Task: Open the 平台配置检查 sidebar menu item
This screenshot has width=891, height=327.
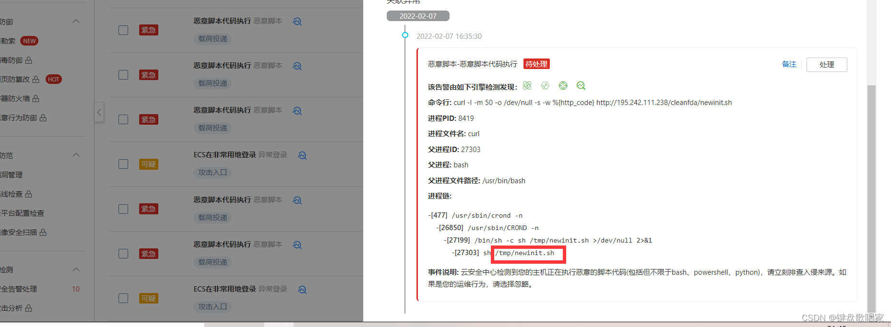Action: click(22, 213)
